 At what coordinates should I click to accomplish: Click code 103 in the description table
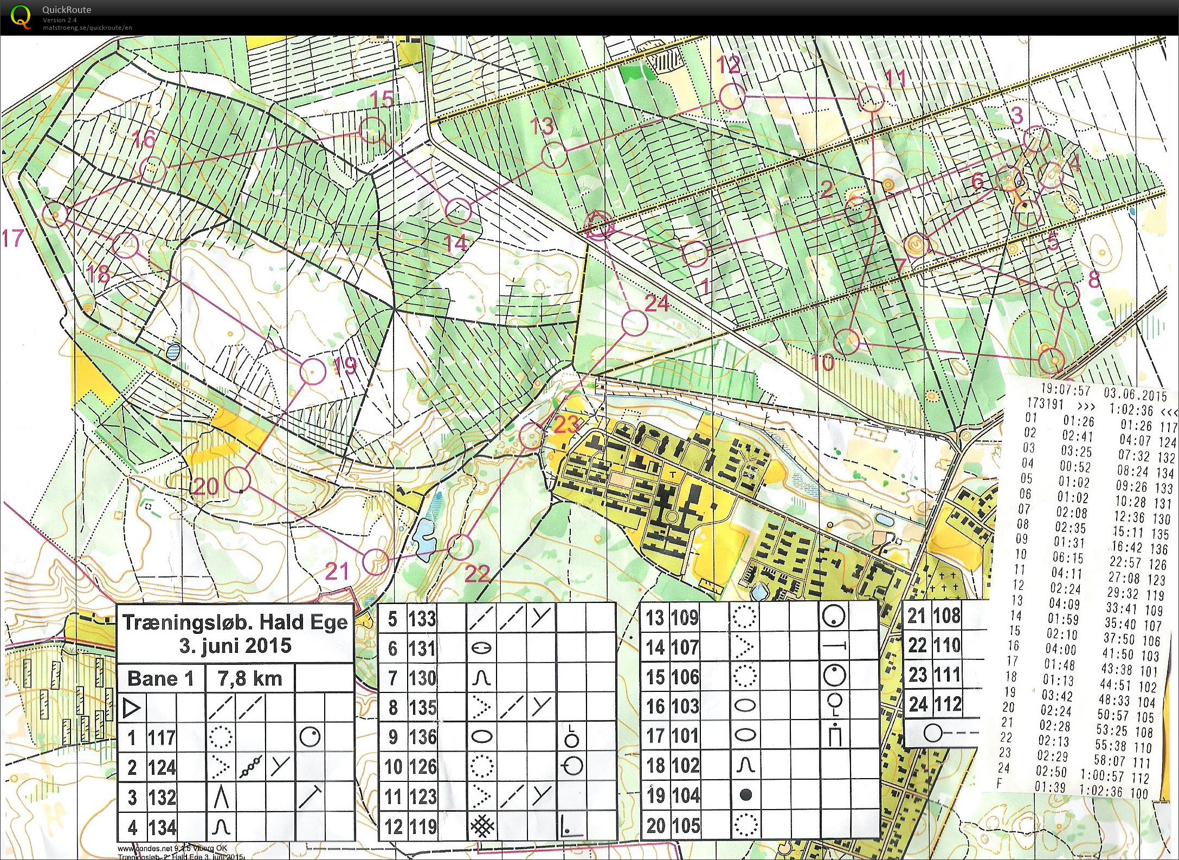pyautogui.click(x=685, y=706)
